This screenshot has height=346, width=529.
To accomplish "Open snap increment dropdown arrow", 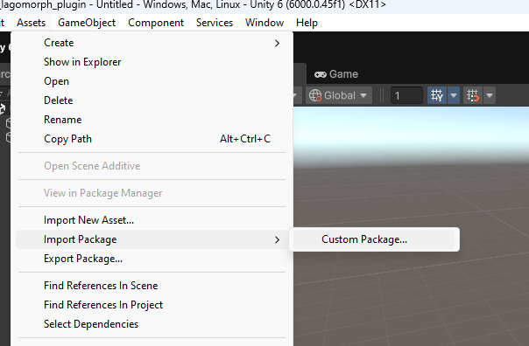I will click(490, 95).
